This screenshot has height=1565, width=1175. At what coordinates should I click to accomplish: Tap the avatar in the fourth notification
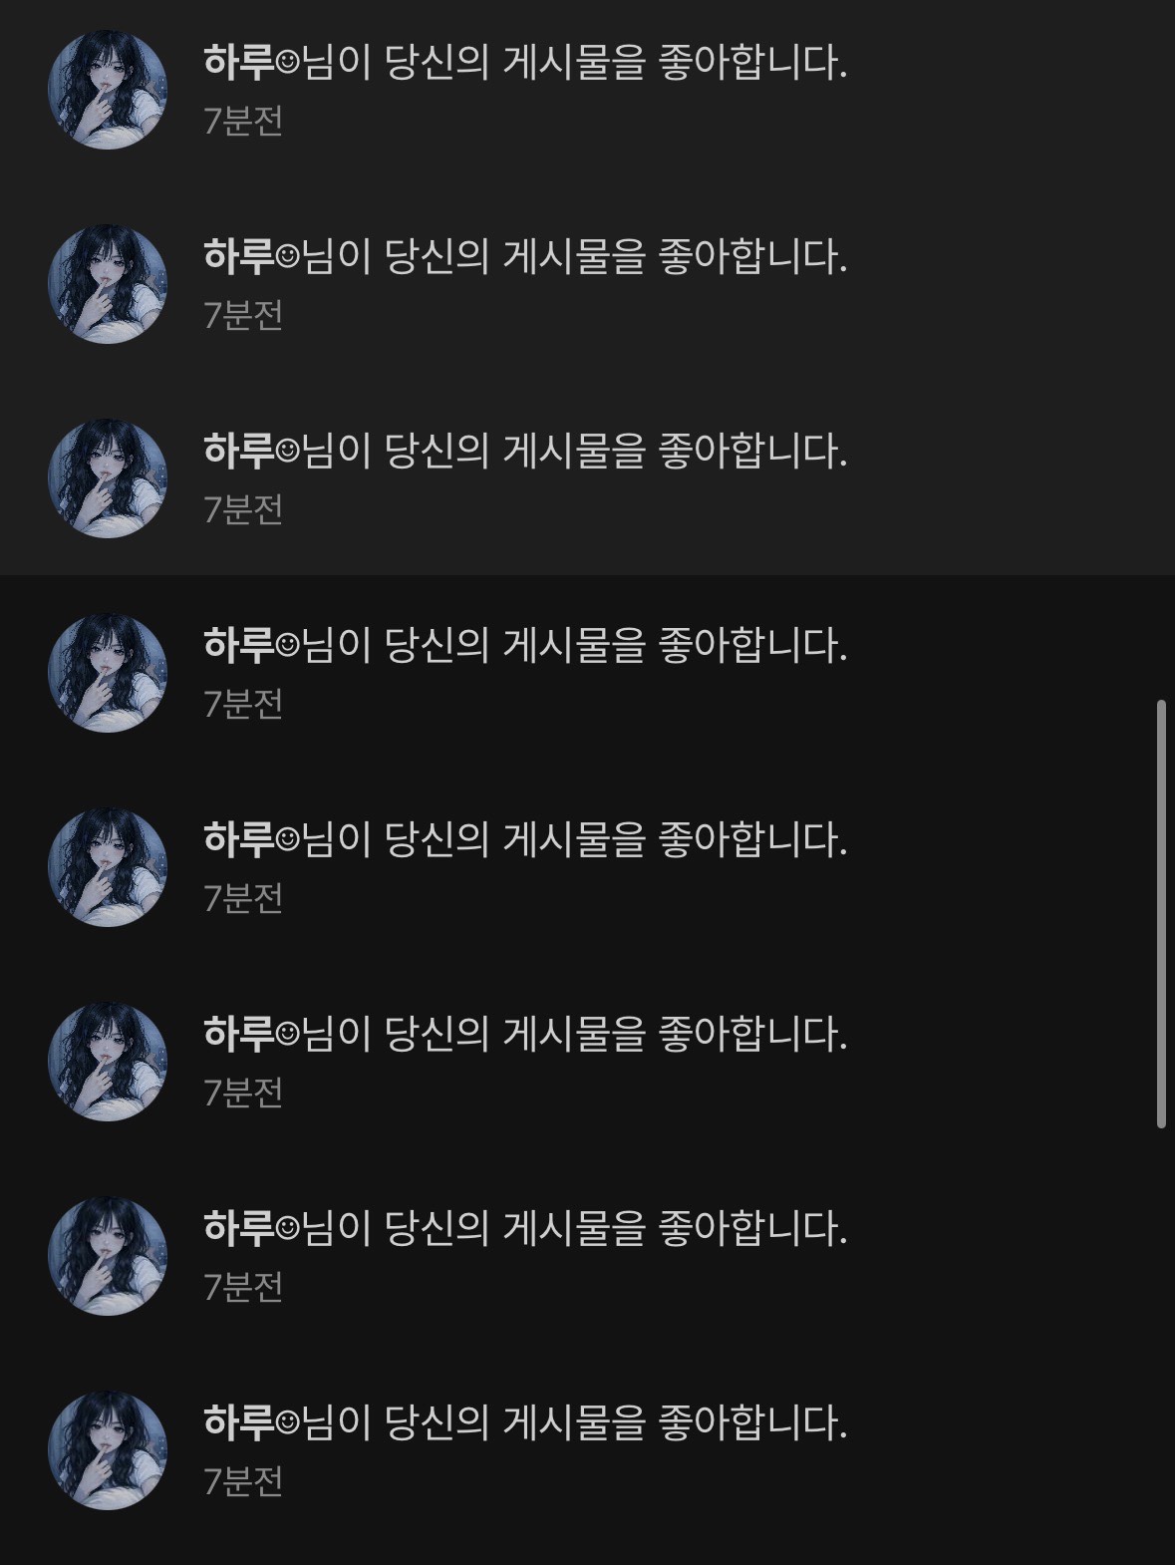108,673
